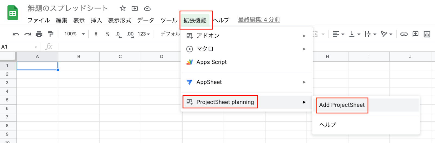Open the 表示形式 menu
Image resolution: width=435 pixels, height=143 pixels.
pyautogui.click(x=120, y=20)
